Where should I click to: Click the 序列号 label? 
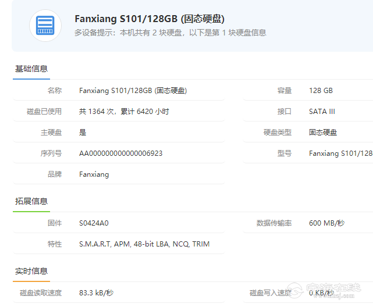tap(51, 153)
